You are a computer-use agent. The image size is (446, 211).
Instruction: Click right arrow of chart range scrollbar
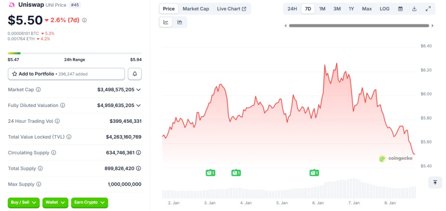433,26
